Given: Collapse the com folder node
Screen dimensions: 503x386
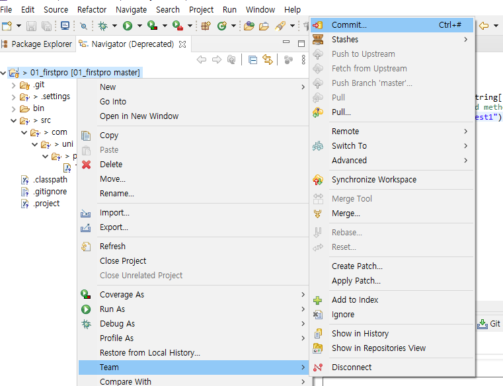Looking at the screenshot, I should [x=24, y=132].
